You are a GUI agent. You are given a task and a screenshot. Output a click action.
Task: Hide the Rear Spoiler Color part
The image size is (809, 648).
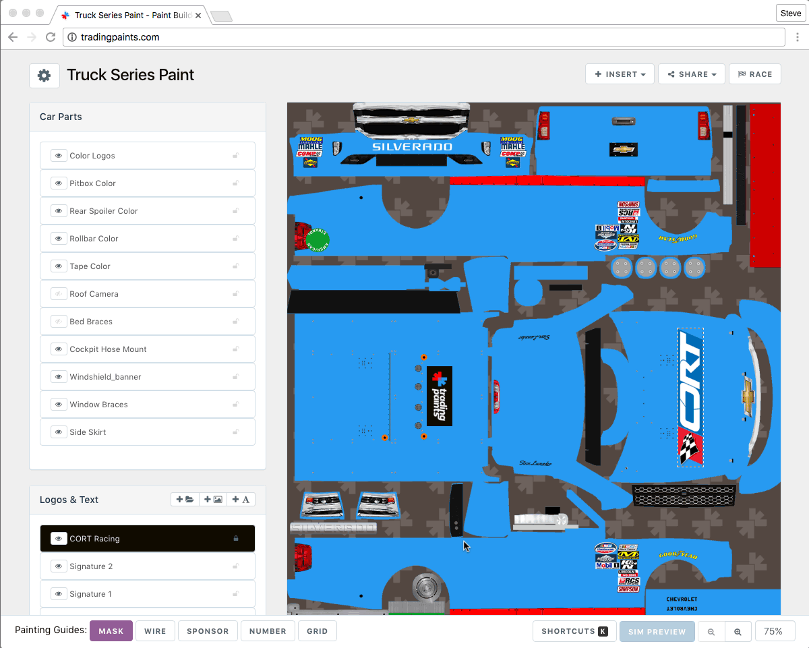59,211
